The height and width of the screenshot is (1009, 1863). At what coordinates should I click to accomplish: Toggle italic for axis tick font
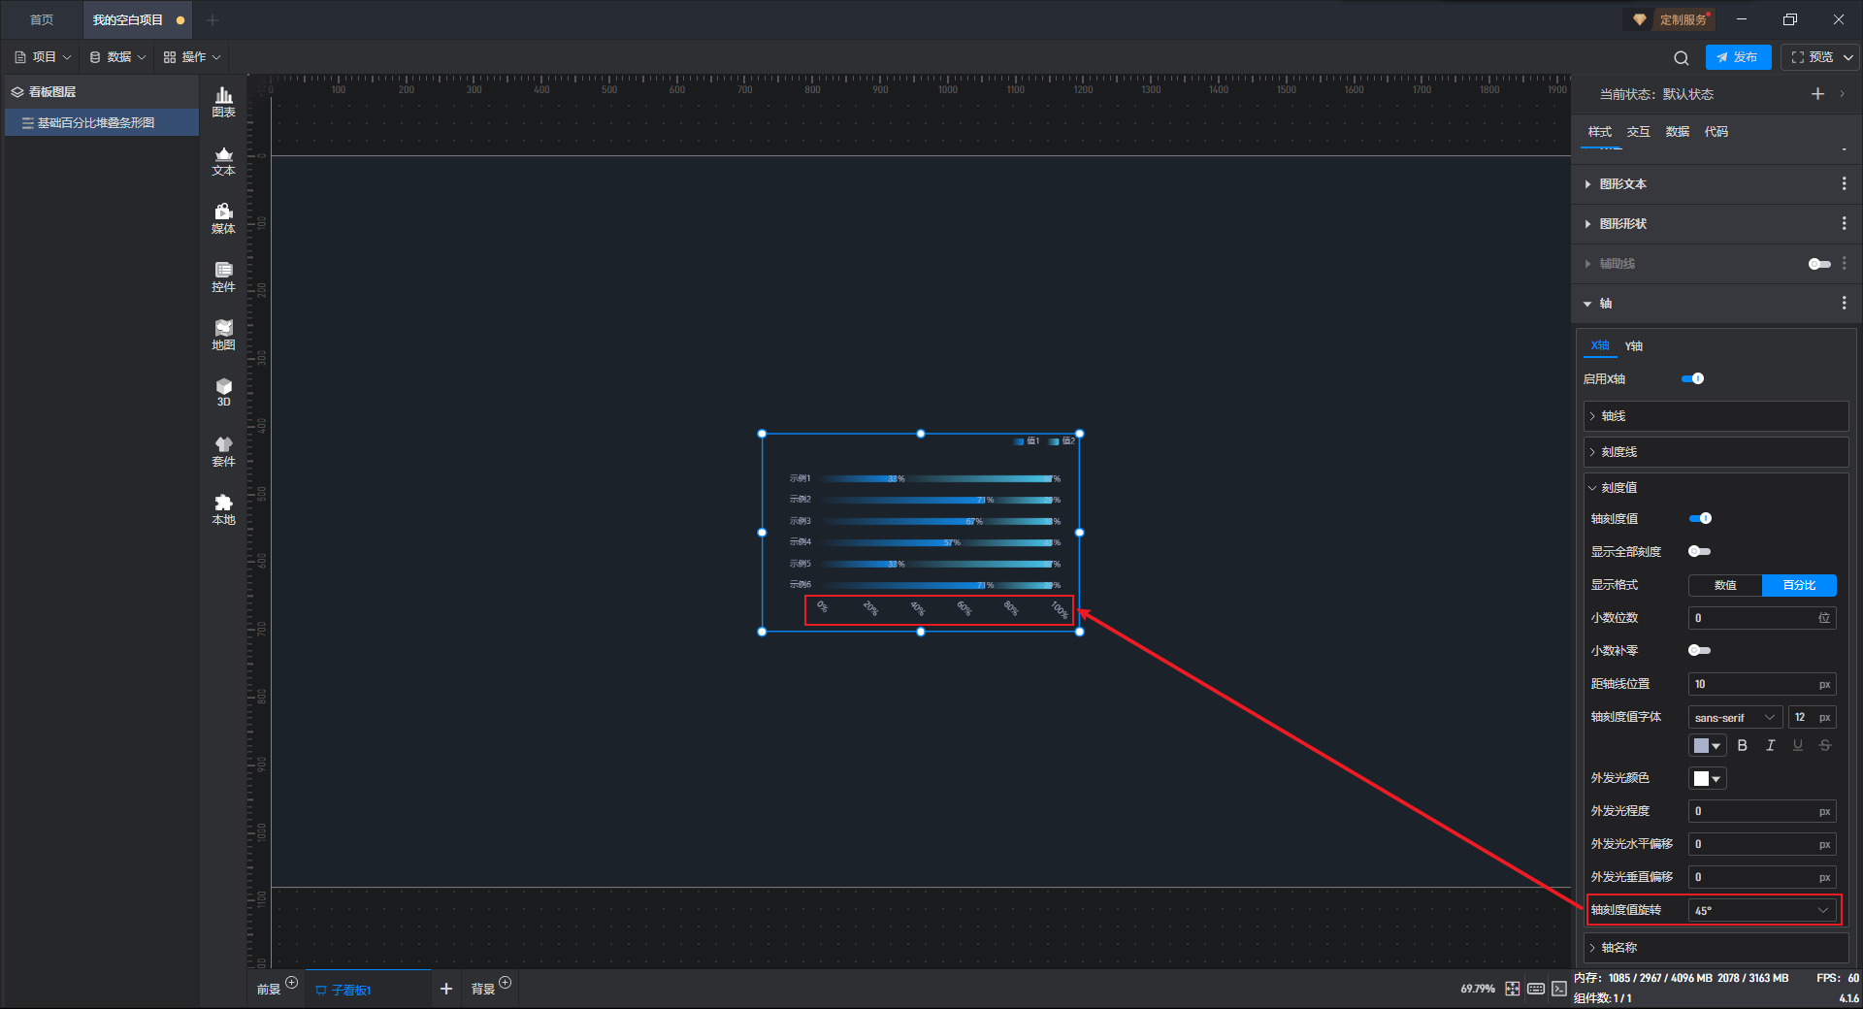tap(1770, 745)
